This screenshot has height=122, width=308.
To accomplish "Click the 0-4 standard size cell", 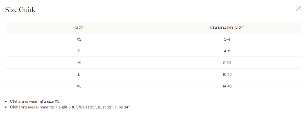I will (x=227, y=39).
